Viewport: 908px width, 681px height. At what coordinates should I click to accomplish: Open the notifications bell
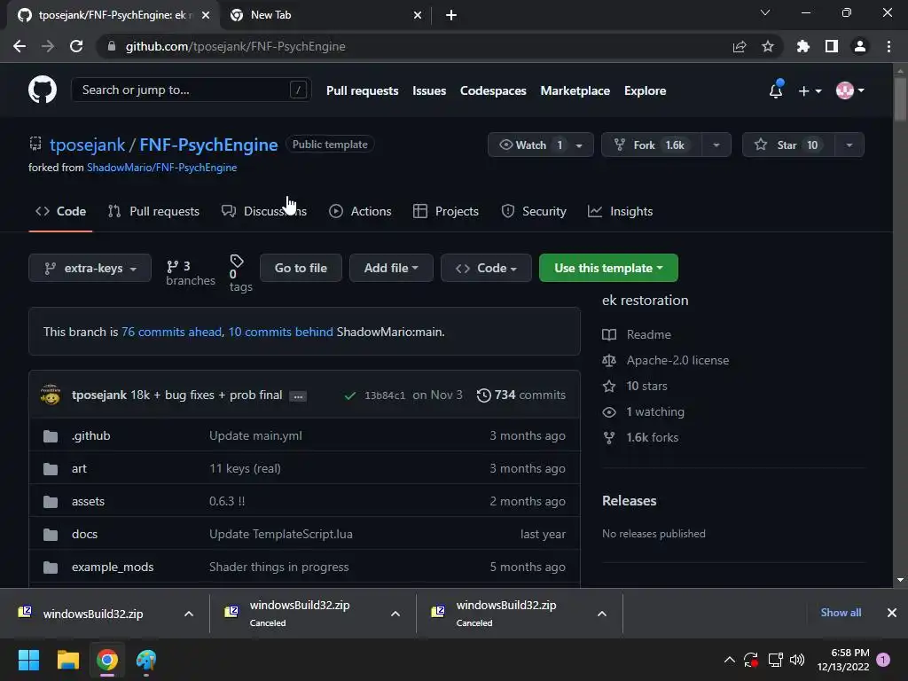point(775,90)
